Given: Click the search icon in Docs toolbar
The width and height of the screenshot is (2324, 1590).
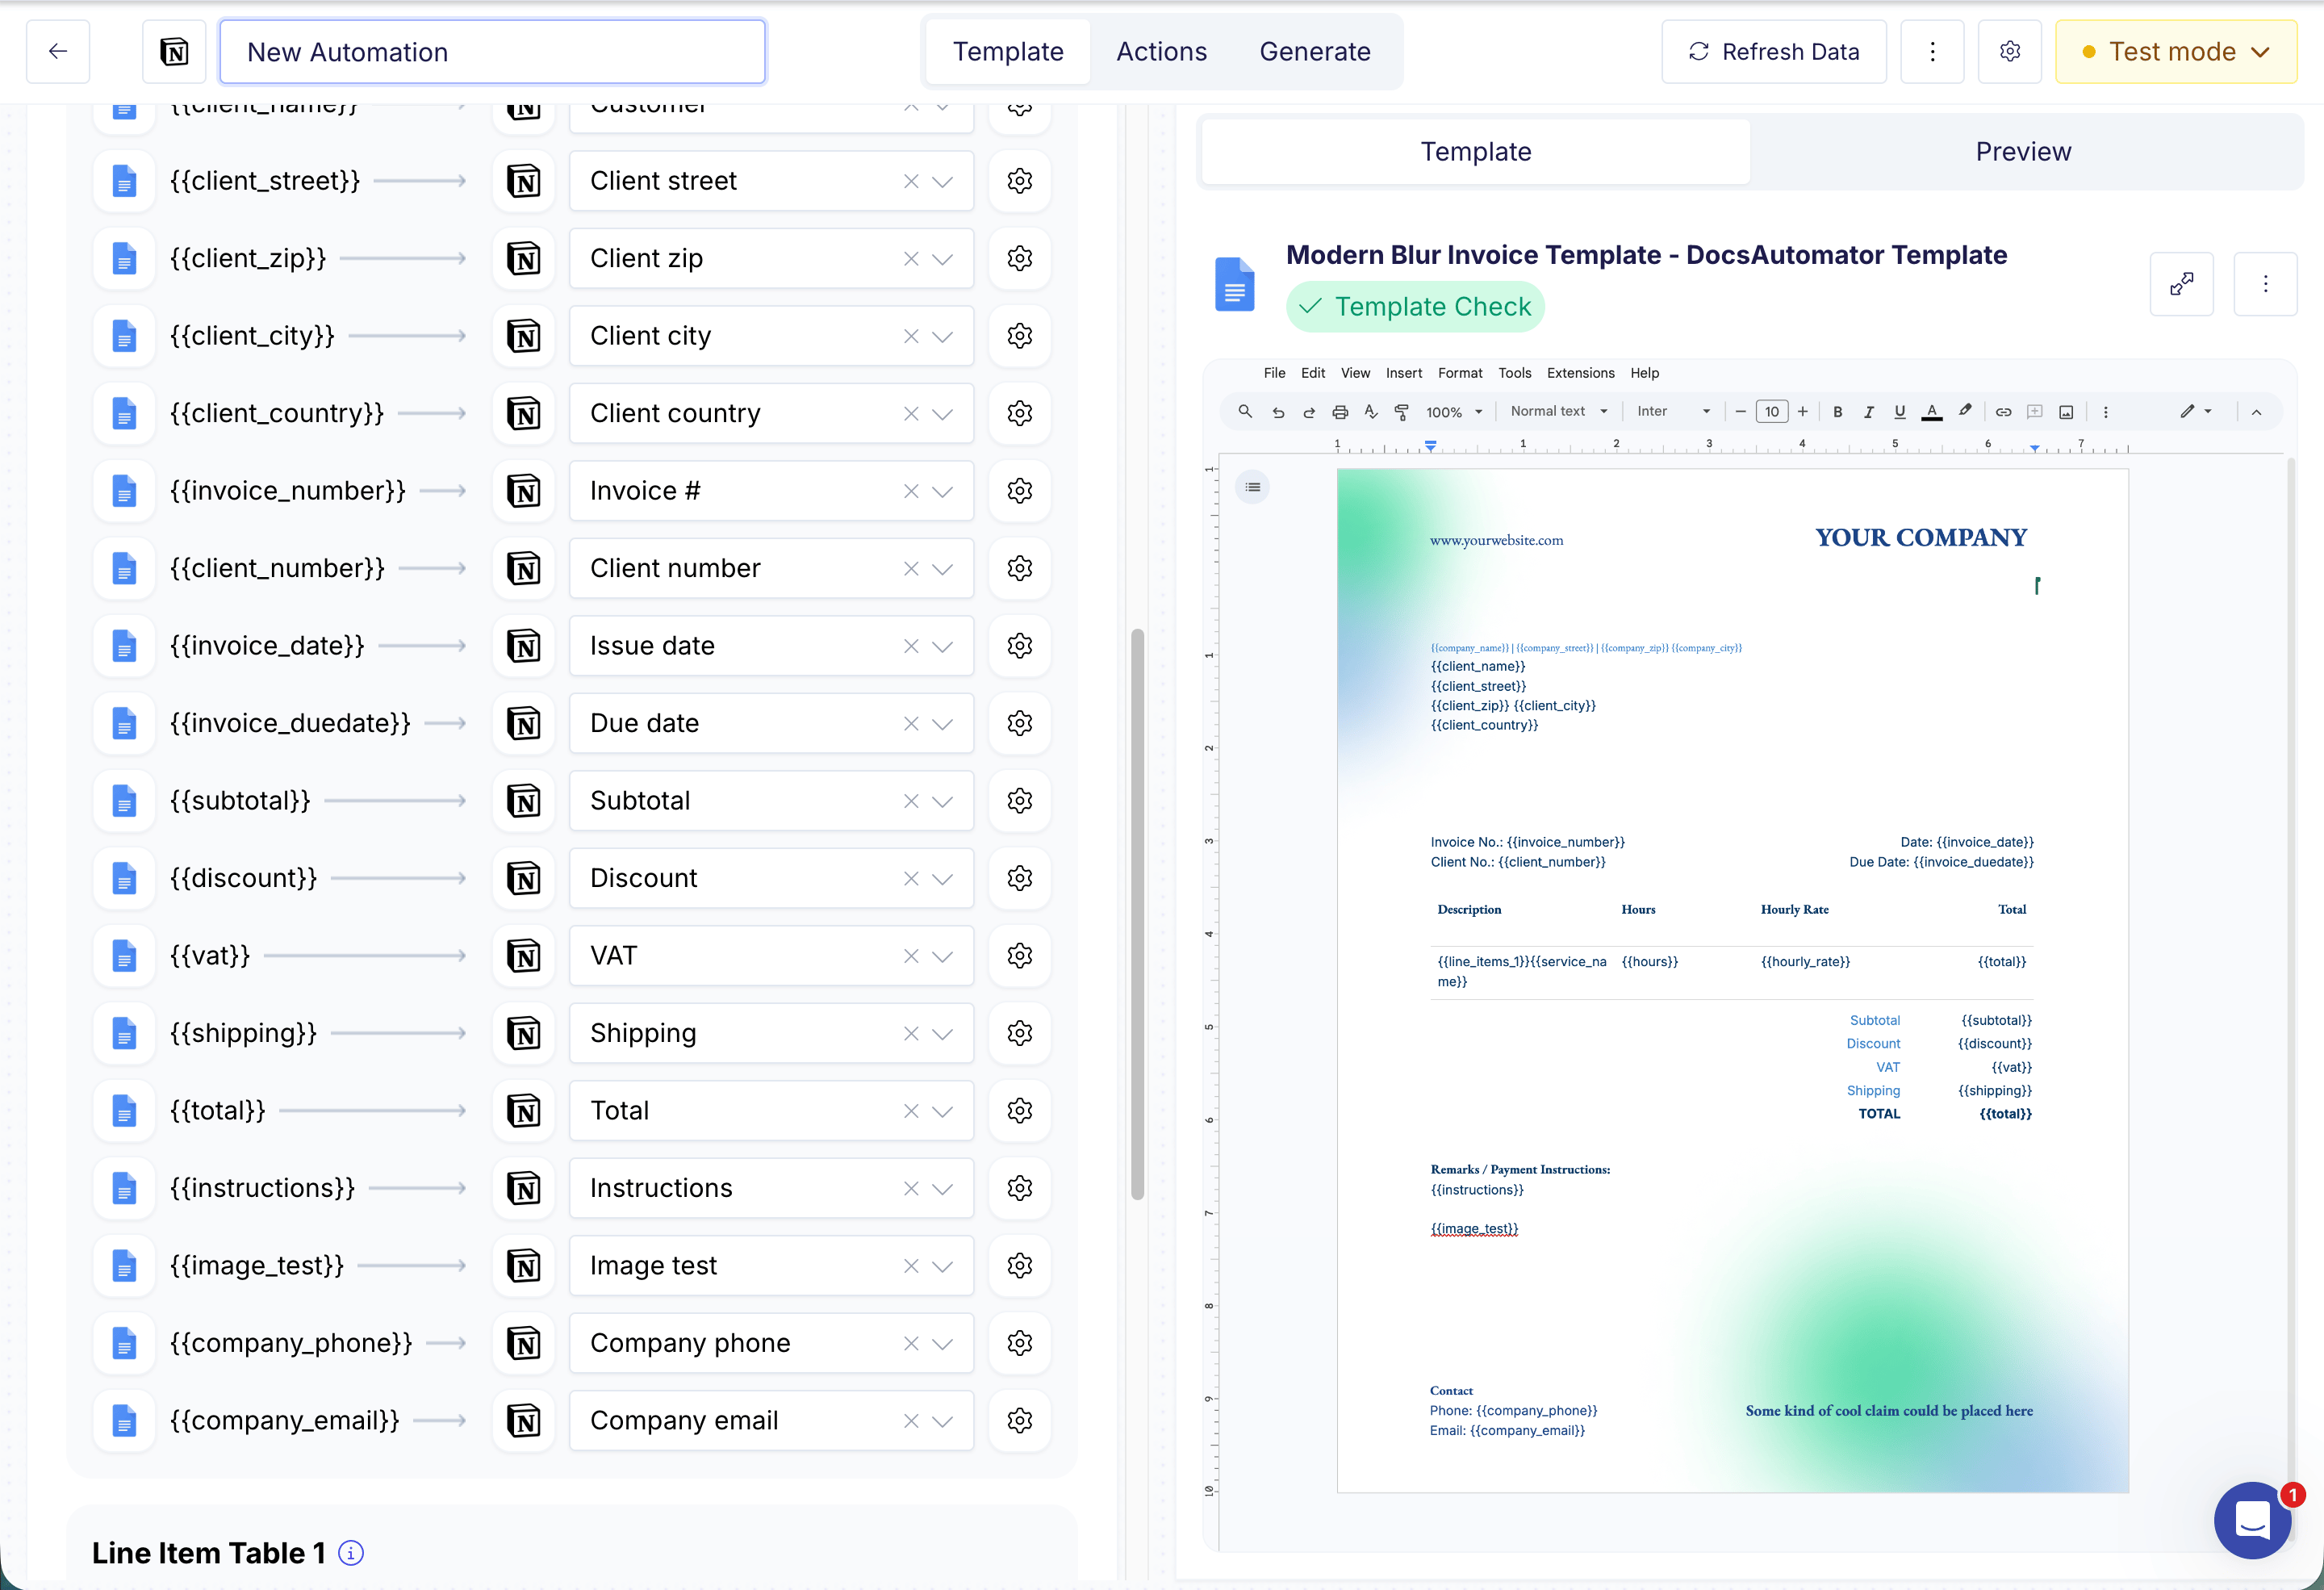Looking at the screenshot, I should 1245,412.
